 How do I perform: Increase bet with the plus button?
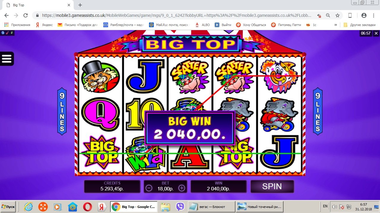tap(182, 188)
